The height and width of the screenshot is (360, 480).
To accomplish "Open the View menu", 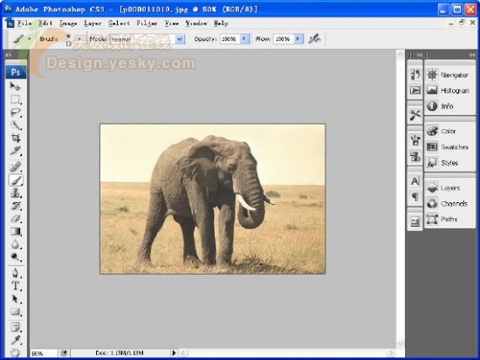I will point(172,24).
